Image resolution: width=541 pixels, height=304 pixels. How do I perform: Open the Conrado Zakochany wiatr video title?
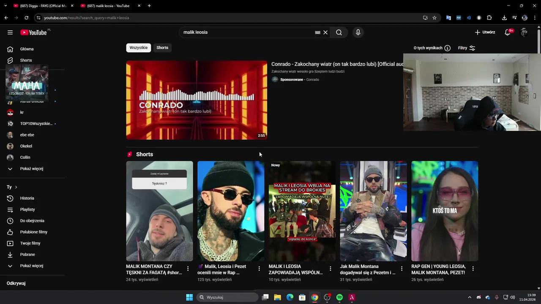[x=337, y=64]
